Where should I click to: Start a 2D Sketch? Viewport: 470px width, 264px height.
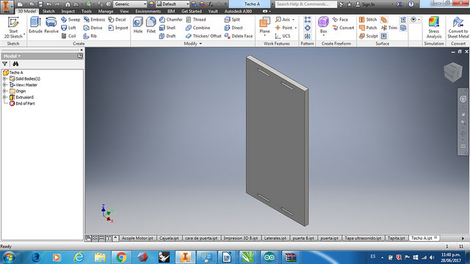(13, 28)
